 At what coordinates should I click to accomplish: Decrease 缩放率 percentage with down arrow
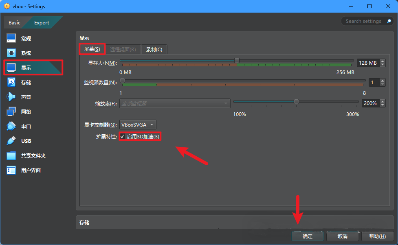[x=383, y=105]
